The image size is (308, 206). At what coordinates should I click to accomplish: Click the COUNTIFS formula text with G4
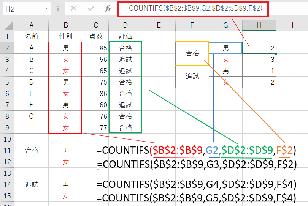click(x=197, y=184)
